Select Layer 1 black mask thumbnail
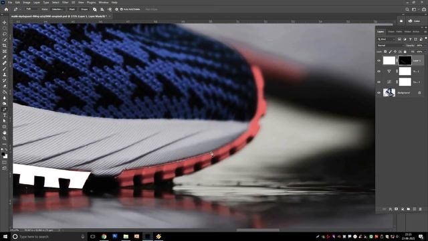 point(405,60)
